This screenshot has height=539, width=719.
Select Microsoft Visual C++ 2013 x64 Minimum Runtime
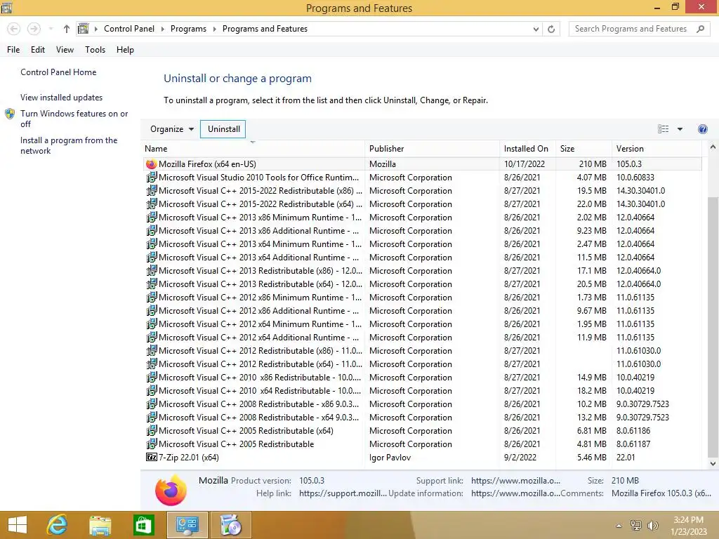tap(423, 244)
